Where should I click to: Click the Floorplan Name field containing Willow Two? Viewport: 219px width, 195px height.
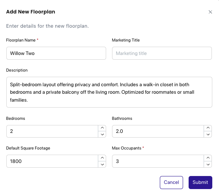point(56,53)
